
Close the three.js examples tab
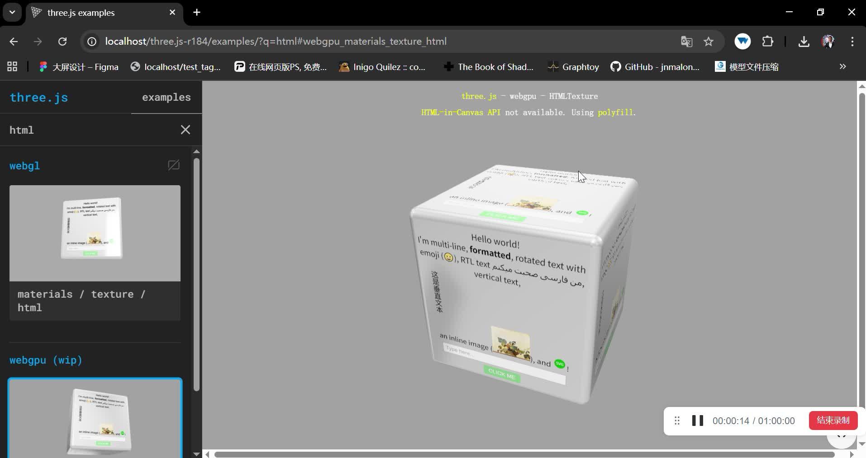172,13
